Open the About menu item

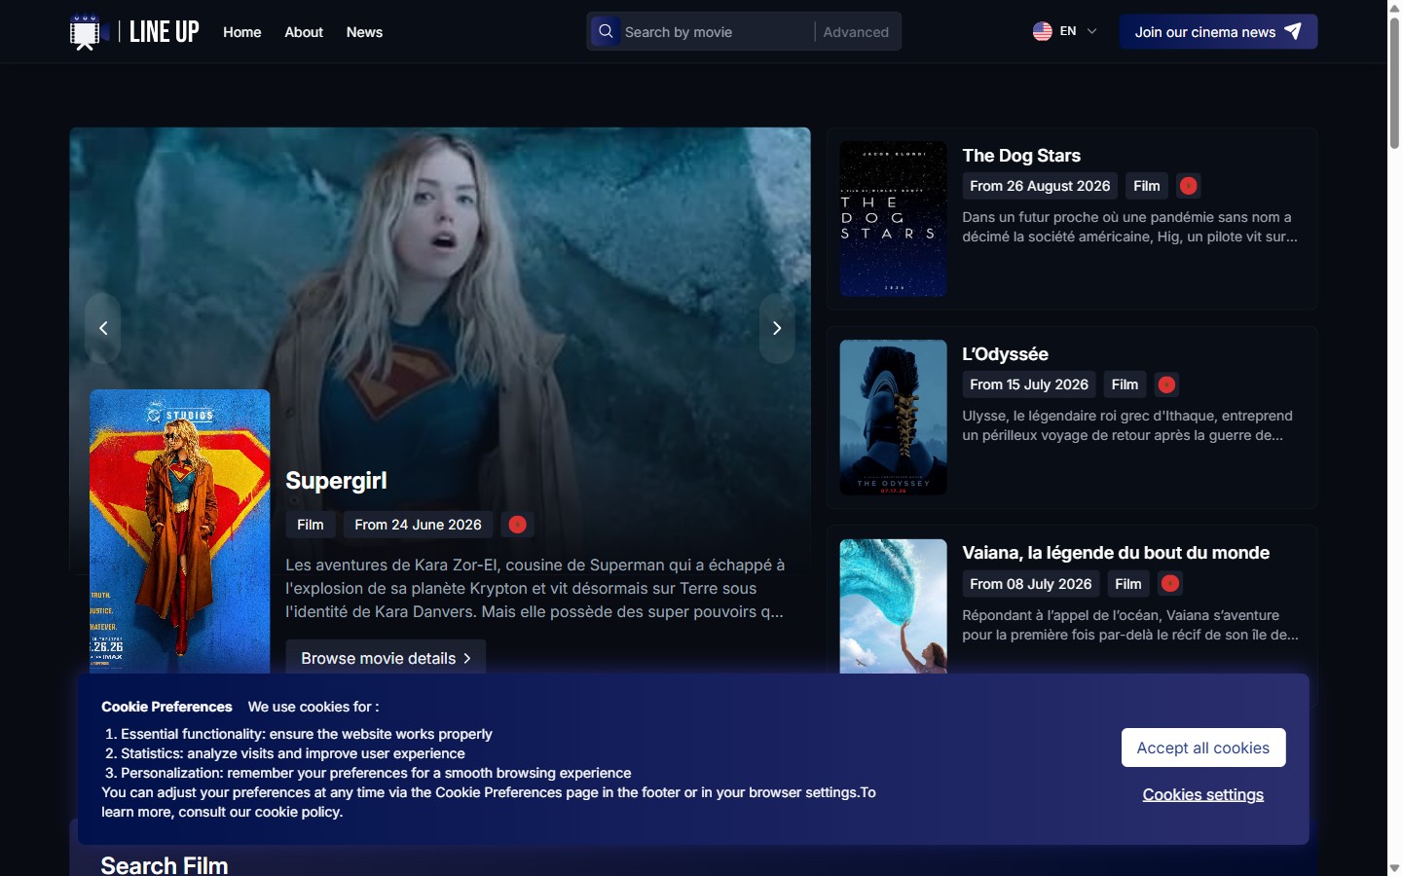pos(304,32)
